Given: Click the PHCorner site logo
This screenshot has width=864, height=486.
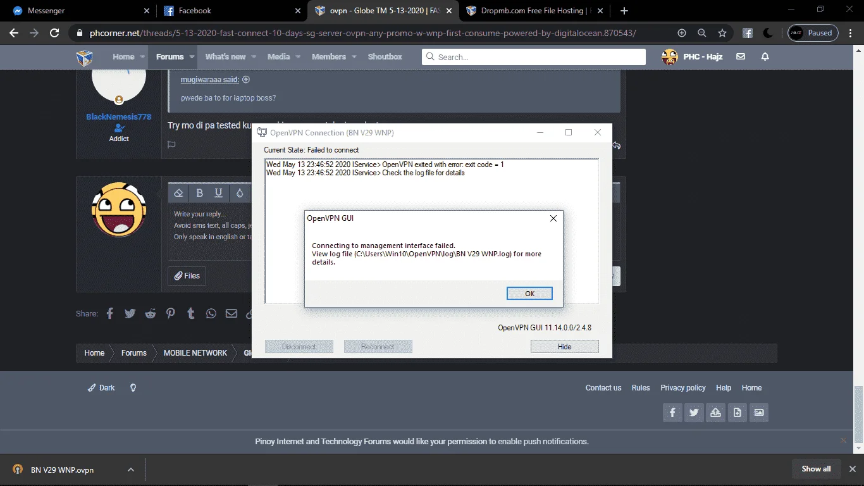Looking at the screenshot, I should [85, 57].
